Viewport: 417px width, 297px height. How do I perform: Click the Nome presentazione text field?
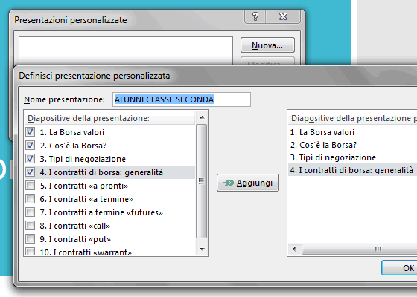coord(182,99)
